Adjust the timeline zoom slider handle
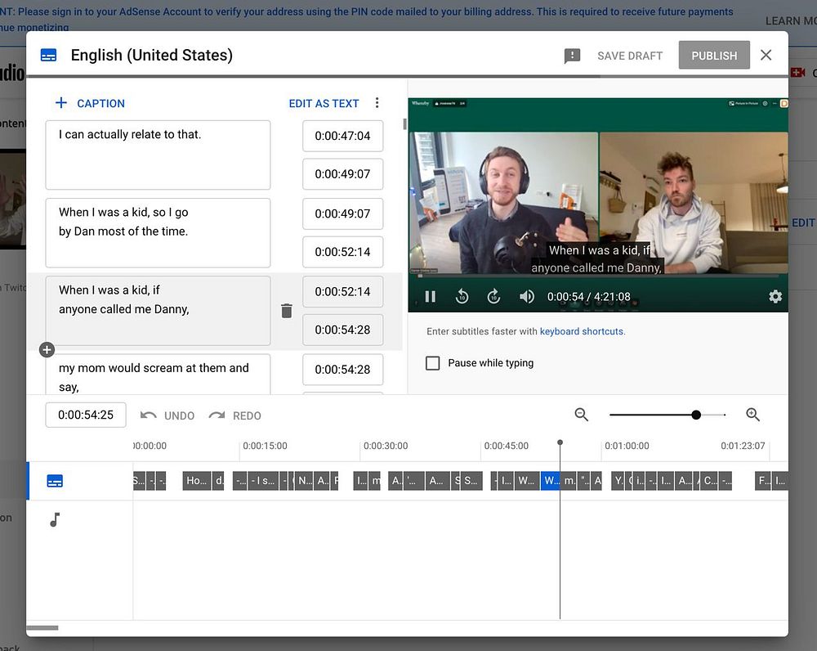Viewport: 817px width, 651px height. (696, 415)
